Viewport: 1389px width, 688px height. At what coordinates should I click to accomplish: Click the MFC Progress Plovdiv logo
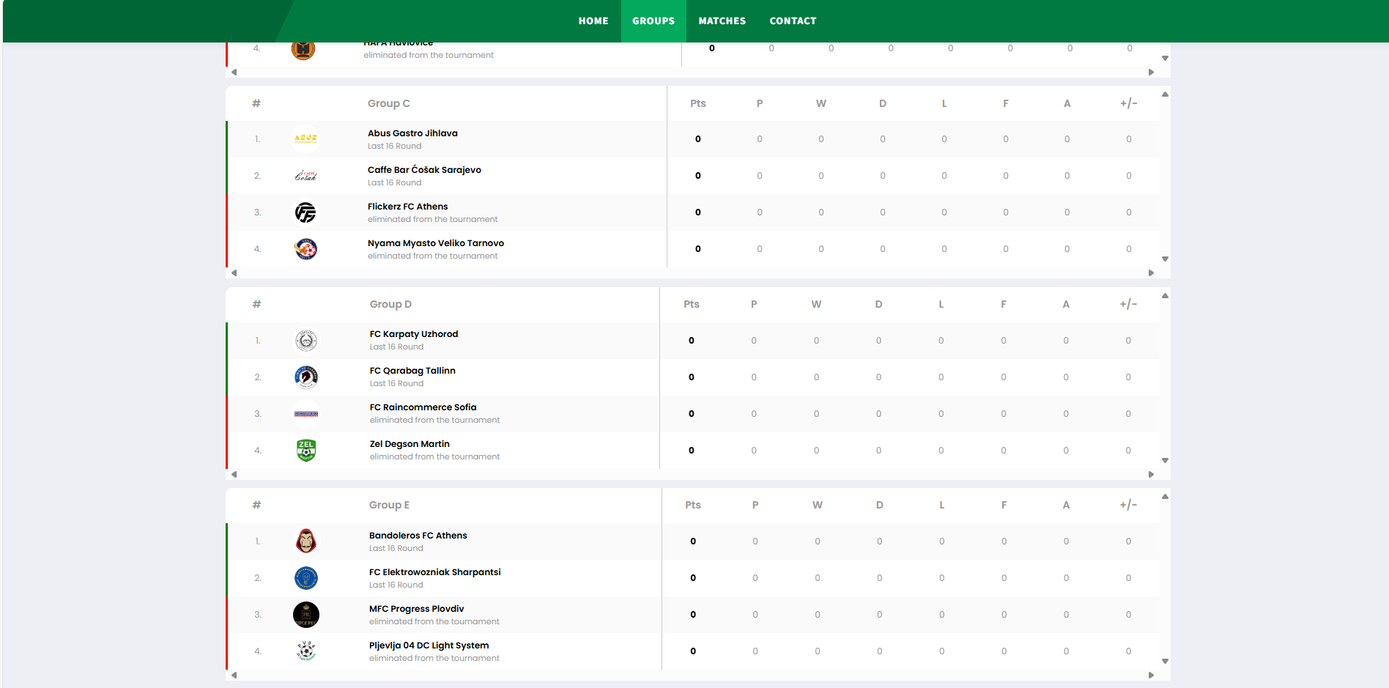click(306, 614)
